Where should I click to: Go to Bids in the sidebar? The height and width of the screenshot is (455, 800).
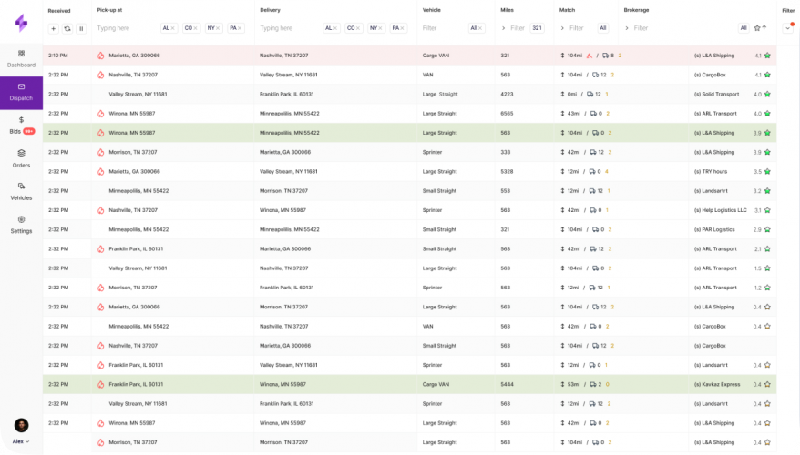[21, 126]
